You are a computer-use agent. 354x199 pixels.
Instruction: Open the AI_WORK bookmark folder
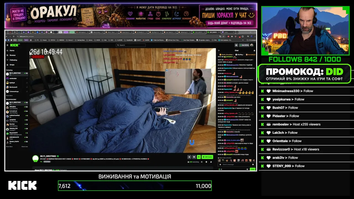(x=119, y=40)
